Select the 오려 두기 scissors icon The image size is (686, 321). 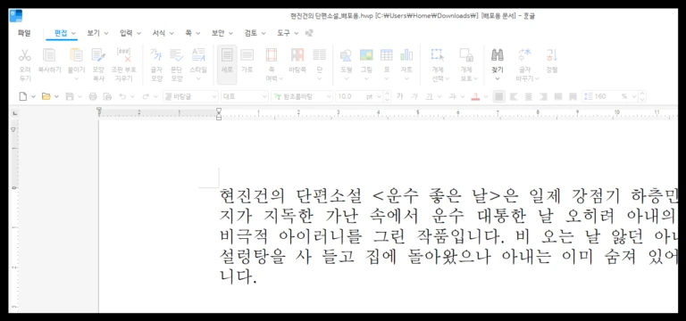[25, 55]
